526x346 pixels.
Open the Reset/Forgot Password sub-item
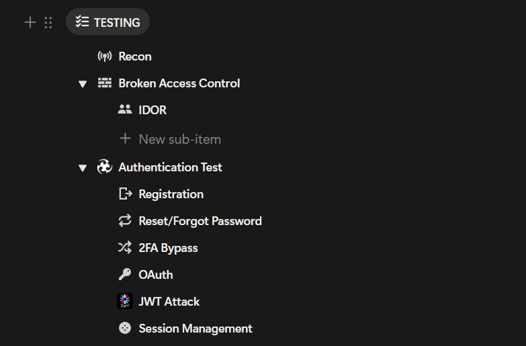click(x=200, y=221)
